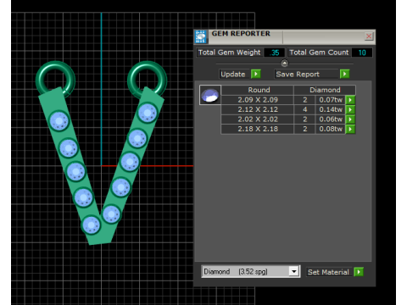This screenshot has height=305, width=407.
Task: Click the Total Gem Weight label
Action: [x=229, y=53]
